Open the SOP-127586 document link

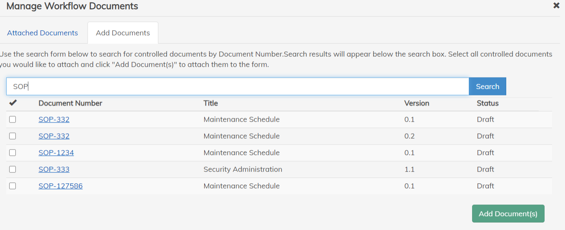tap(60, 186)
